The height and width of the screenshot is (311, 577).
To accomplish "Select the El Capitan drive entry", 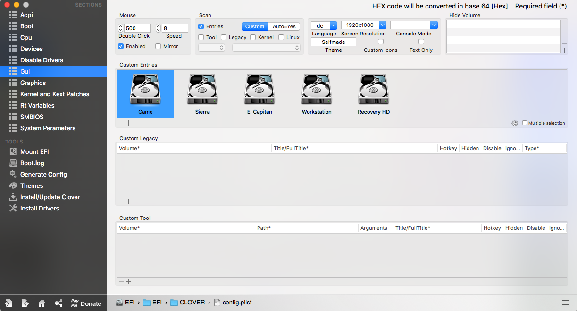I will 259,94.
